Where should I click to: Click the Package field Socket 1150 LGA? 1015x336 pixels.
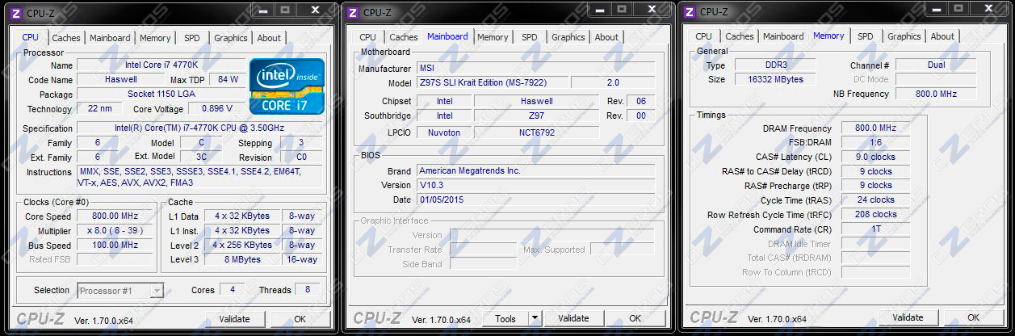[160, 94]
